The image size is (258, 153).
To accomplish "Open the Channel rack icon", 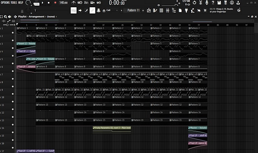I will [161, 11].
